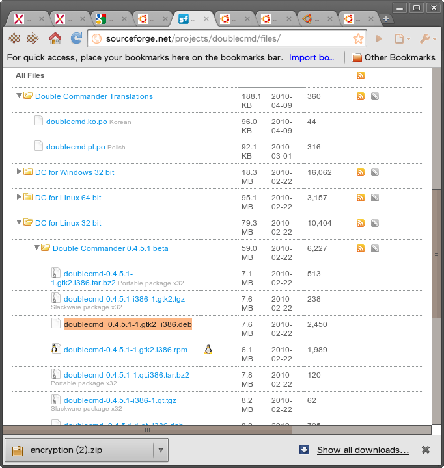
Task: Close the downloads bar with the X
Action: coord(426,450)
